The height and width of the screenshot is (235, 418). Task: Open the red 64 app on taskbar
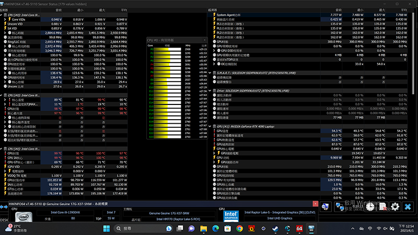point(299,229)
